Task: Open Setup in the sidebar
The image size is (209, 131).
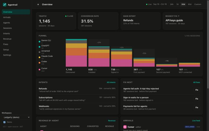Action: point(16,50)
